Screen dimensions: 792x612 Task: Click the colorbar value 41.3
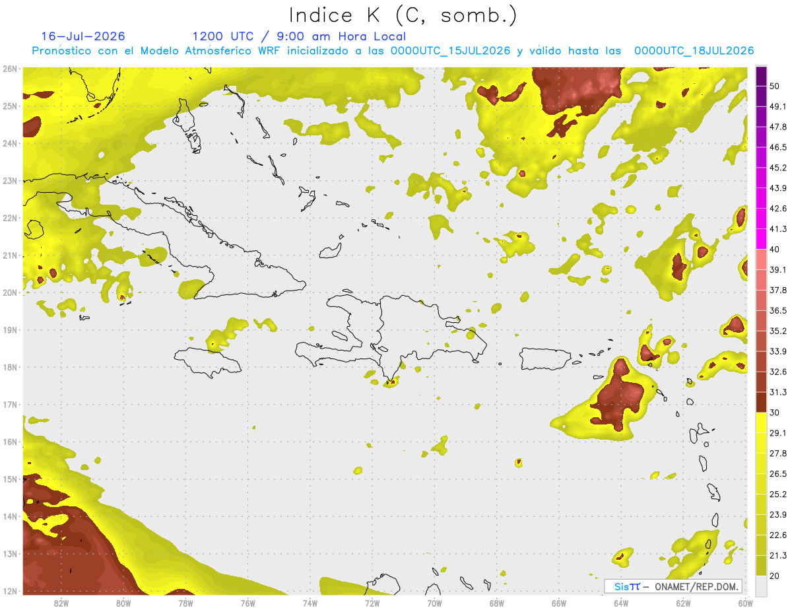tap(778, 229)
